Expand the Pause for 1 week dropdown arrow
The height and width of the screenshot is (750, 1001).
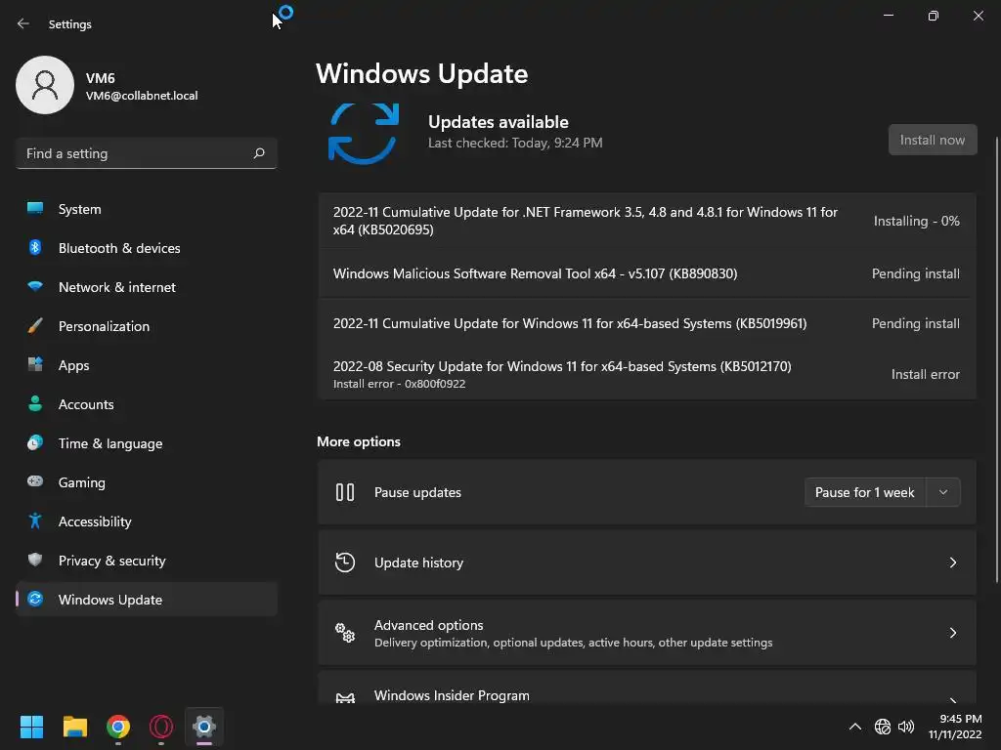coord(943,492)
